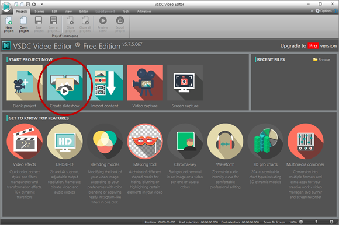Launch the Screen capture tile

click(185, 83)
